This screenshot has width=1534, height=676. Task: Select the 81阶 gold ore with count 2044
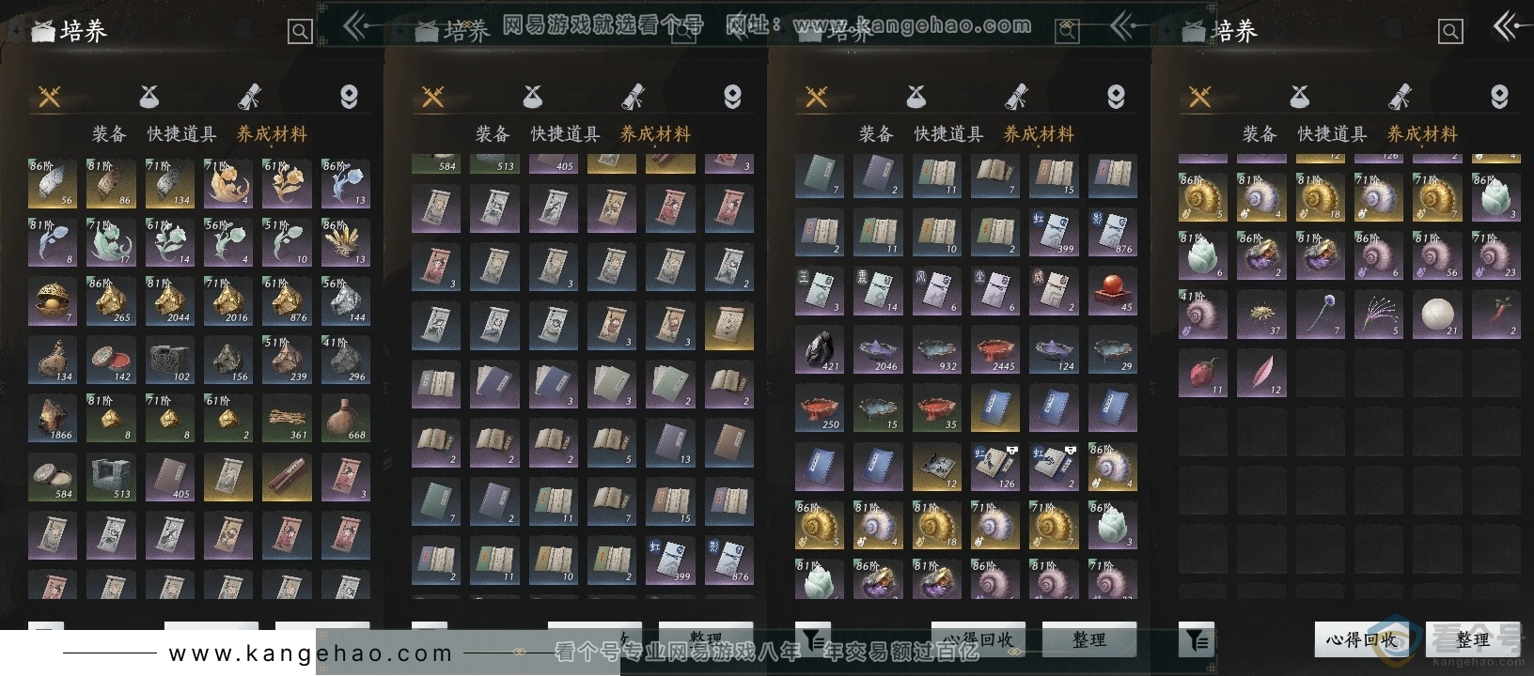170,300
